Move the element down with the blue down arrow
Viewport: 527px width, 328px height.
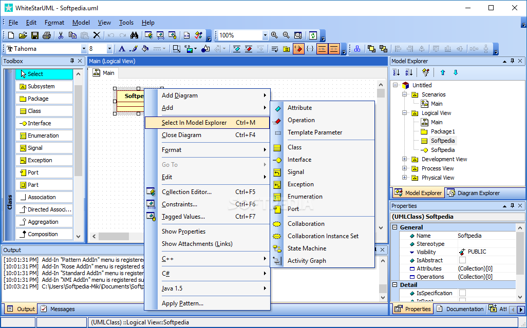[456, 72]
